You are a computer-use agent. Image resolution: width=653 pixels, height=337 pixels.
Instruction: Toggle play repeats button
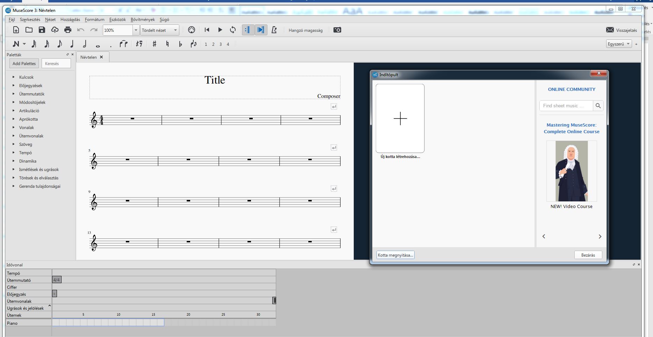247,30
